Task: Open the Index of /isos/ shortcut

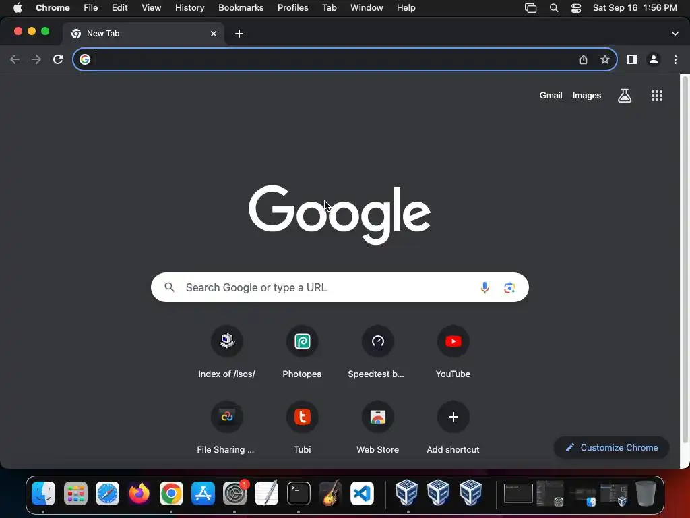Action: [226, 352]
